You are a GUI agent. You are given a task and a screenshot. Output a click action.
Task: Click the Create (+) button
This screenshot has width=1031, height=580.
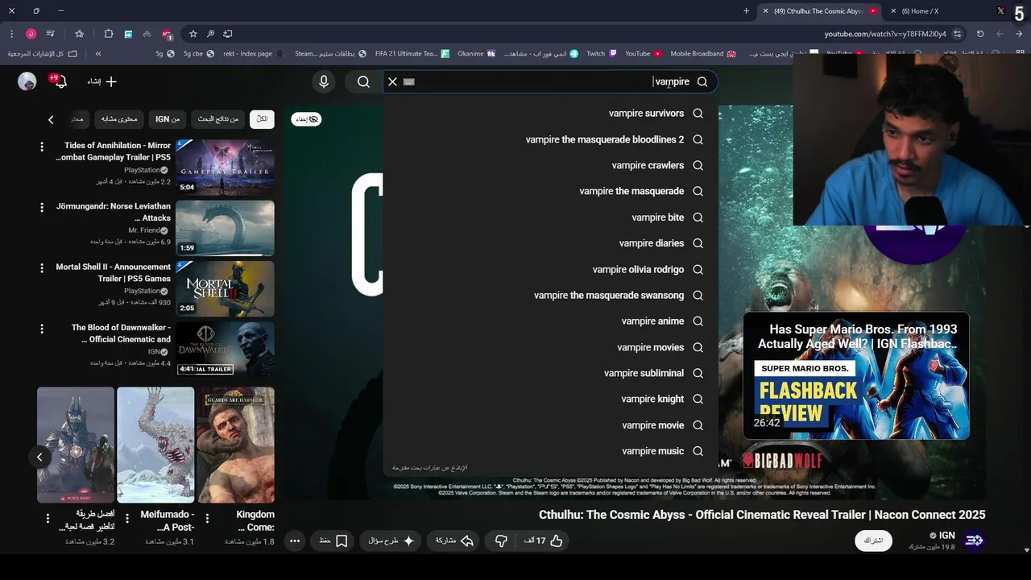102,81
